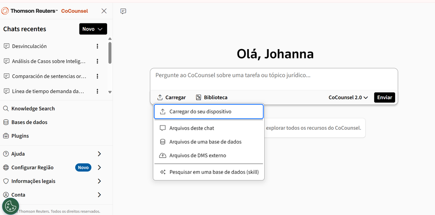This screenshot has width=435, height=215.
Task: Choose Arquivos de DMS externo
Action: point(198,156)
